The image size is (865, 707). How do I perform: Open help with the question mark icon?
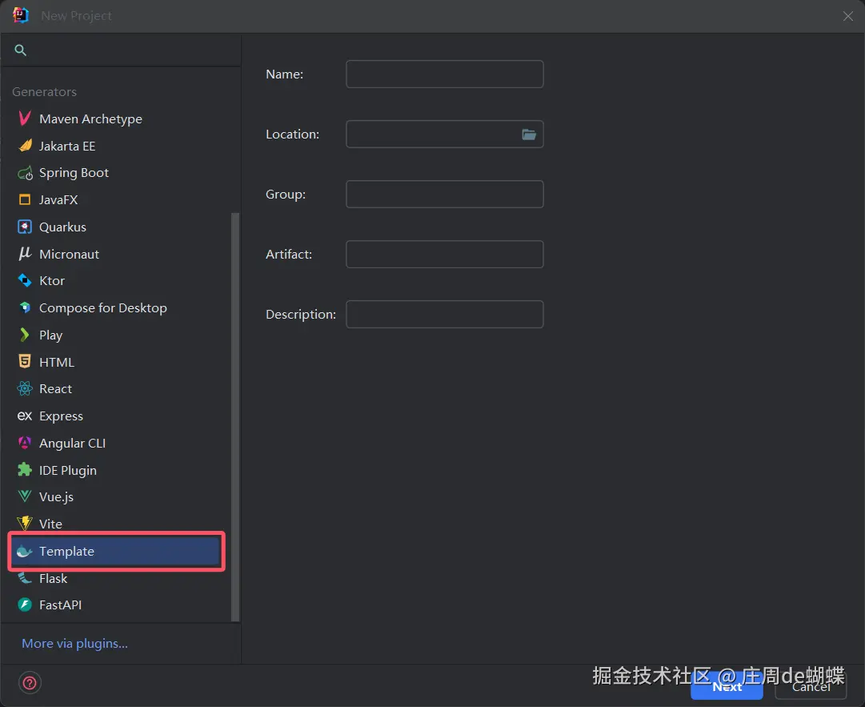30,683
